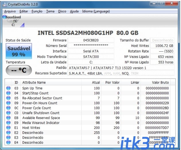
Task: Click raw value 000000000229 of Power-On Hours
Action: point(157,103)
